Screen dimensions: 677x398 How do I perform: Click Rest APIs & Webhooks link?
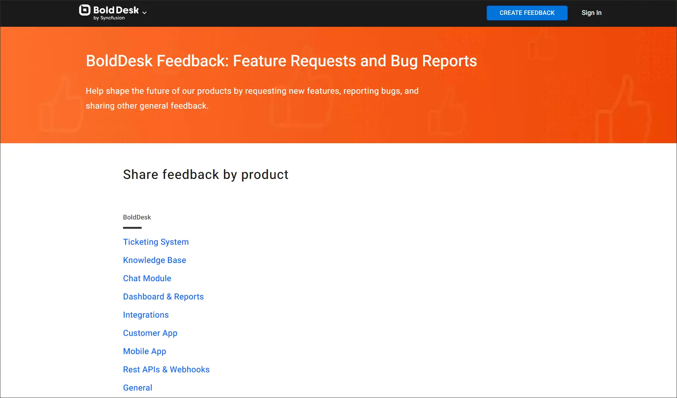pos(166,370)
